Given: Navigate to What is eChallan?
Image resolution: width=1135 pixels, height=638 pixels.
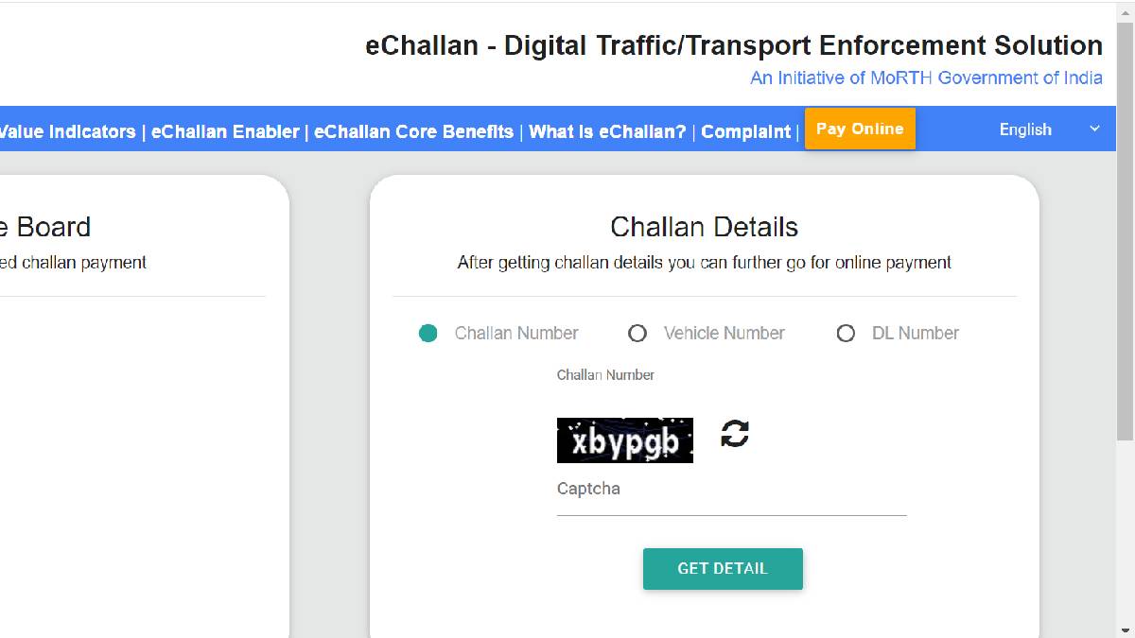Looking at the screenshot, I should (607, 131).
